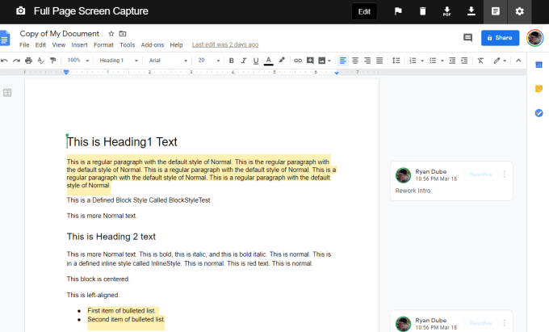This screenshot has width=549, height=332.
Task: Download the capture as PDF
Action: [x=446, y=11]
